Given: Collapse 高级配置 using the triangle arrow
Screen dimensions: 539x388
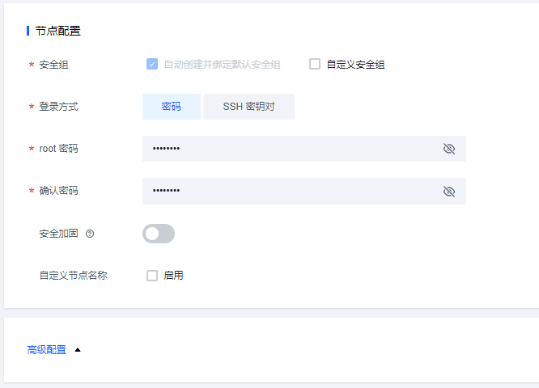Looking at the screenshot, I should click(78, 350).
